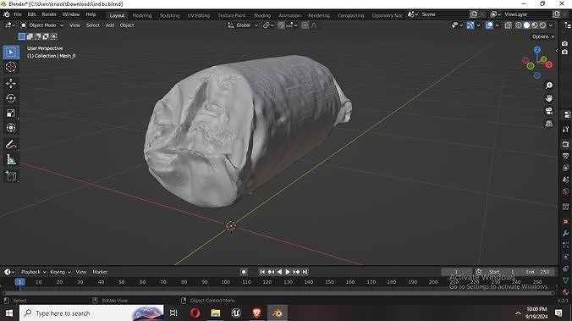
Task: Open the viewport Select menu
Action: 93,25
